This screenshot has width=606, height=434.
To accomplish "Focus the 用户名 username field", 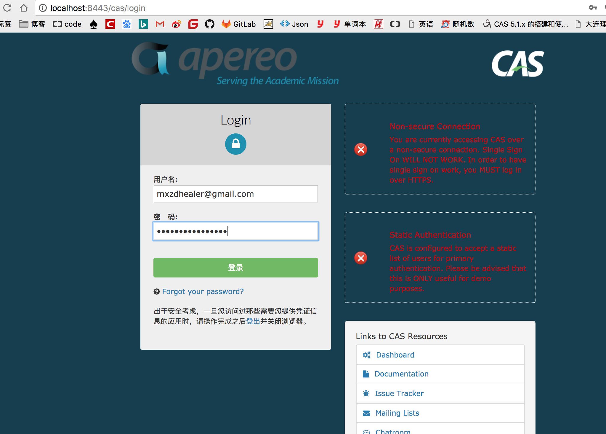I will pos(235,194).
